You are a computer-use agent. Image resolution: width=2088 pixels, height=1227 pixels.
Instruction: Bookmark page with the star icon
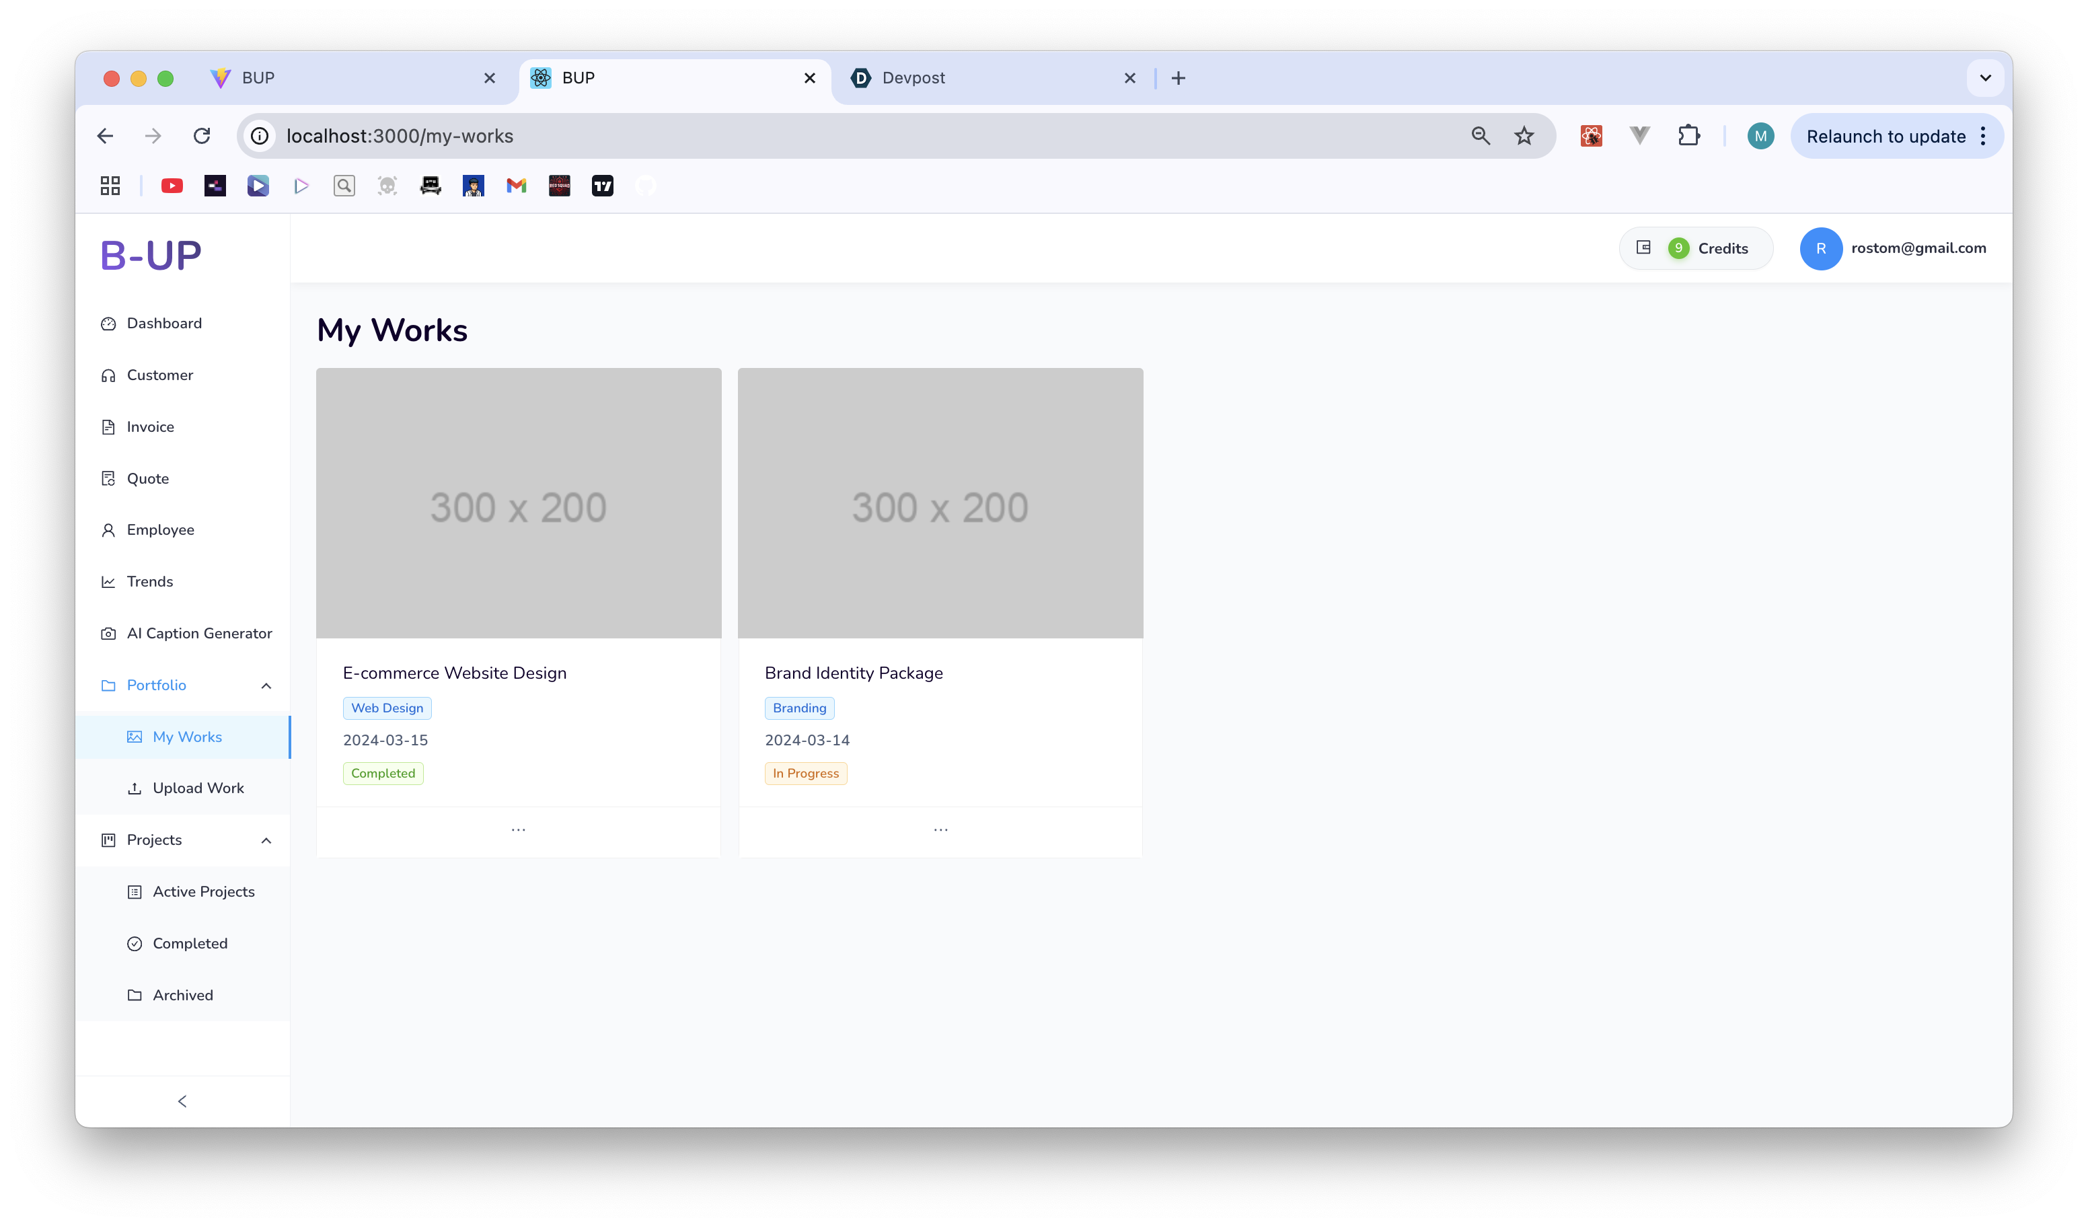pyautogui.click(x=1524, y=136)
